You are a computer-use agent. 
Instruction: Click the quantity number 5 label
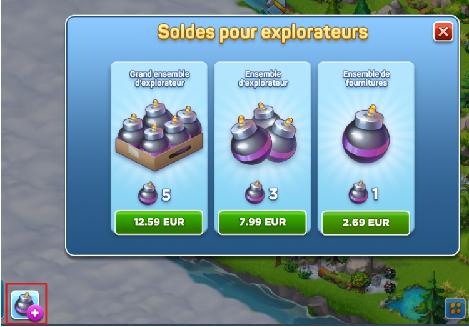[166, 195]
